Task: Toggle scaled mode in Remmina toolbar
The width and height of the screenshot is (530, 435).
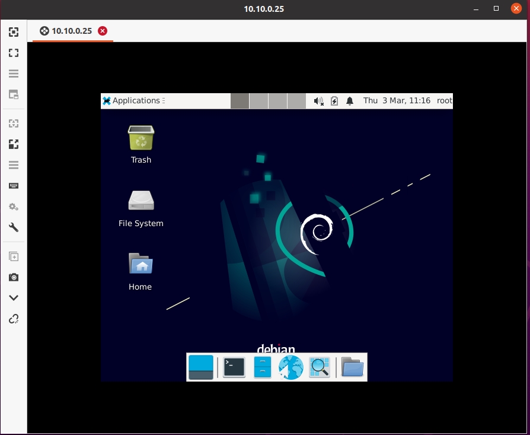Action: coord(14,144)
